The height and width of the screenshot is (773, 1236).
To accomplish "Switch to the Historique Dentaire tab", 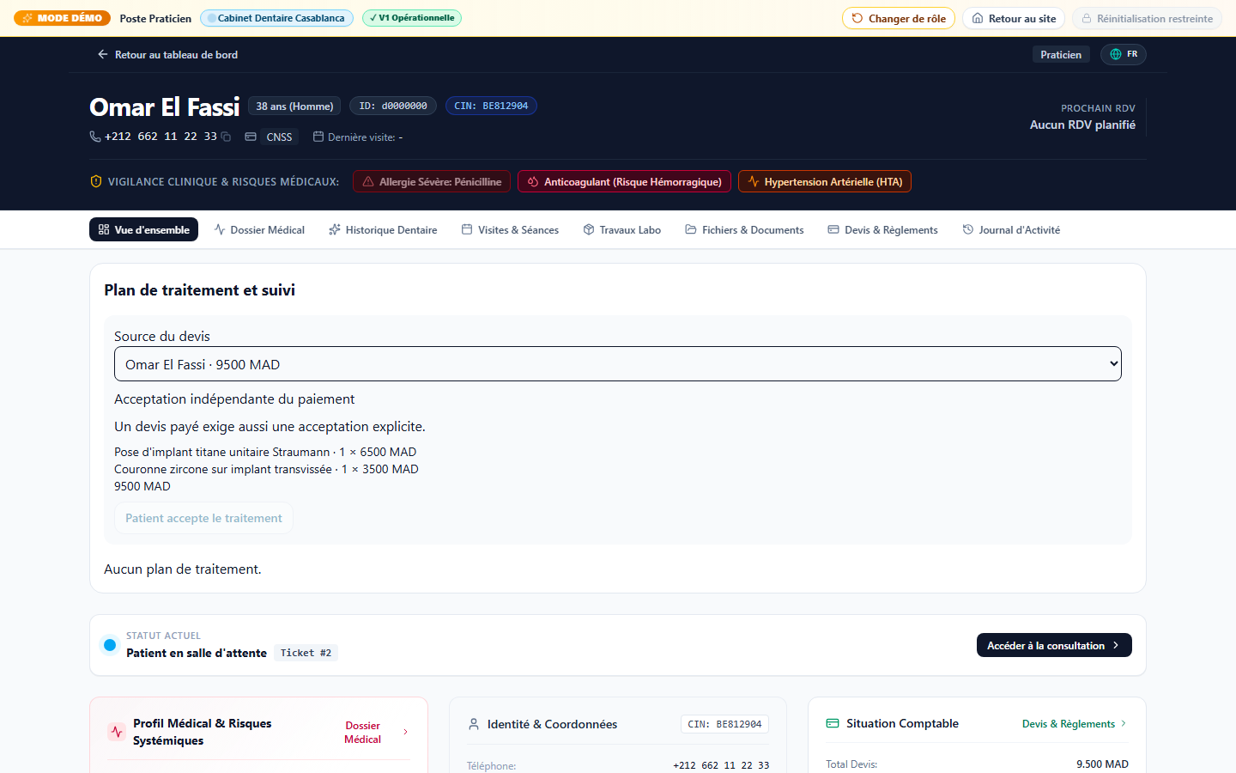I will point(383,229).
